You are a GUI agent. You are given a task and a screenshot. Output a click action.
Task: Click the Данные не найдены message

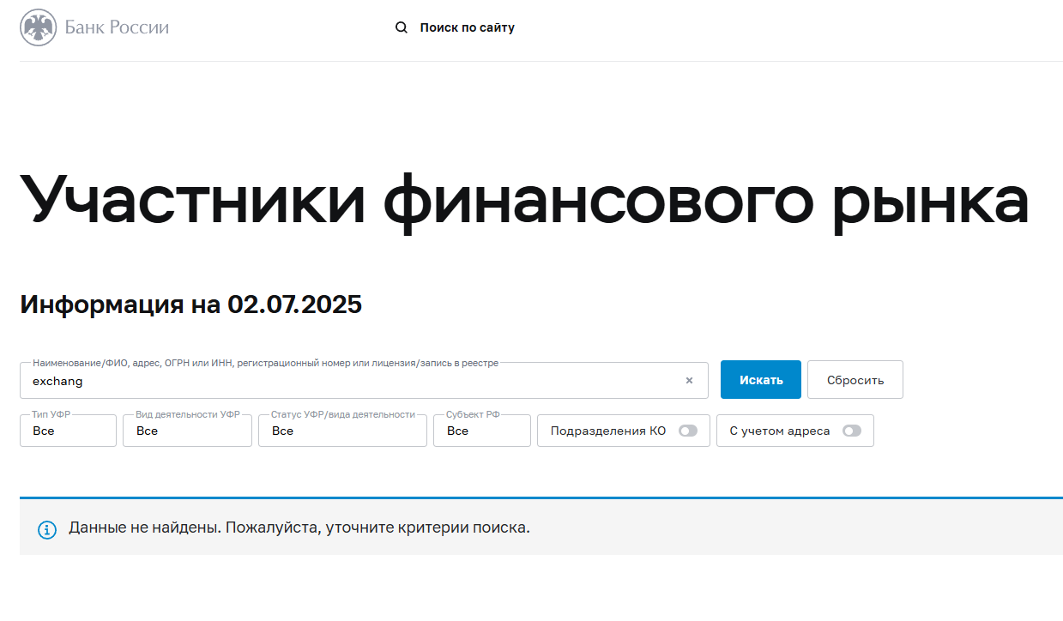click(x=299, y=528)
